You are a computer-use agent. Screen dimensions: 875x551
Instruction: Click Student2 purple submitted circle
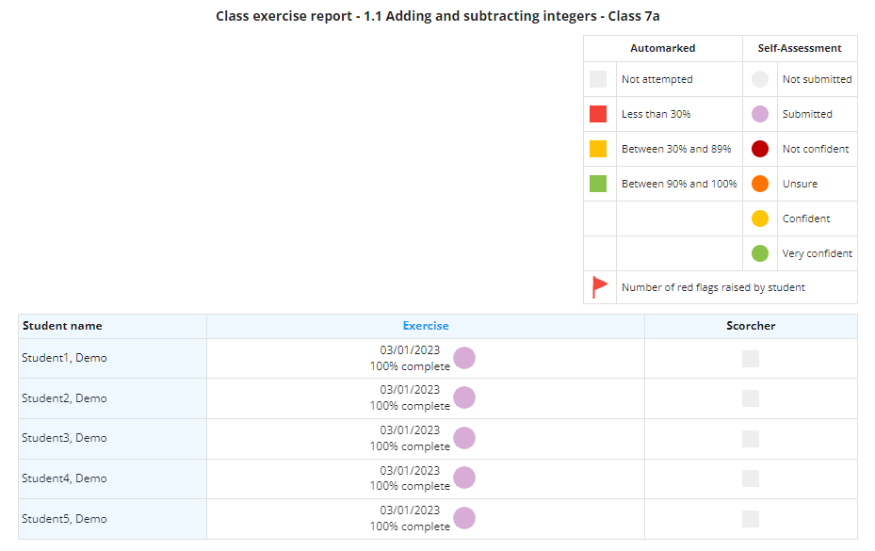[x=464, y=397]
